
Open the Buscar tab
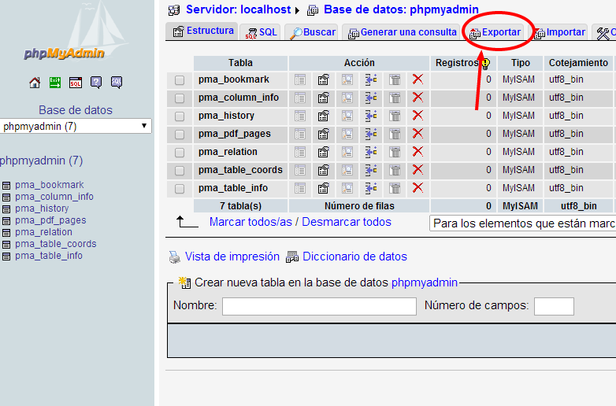(313, 31)
